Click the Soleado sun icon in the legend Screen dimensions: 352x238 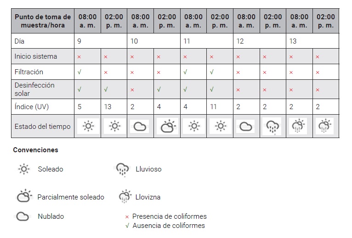coord(23,169)
